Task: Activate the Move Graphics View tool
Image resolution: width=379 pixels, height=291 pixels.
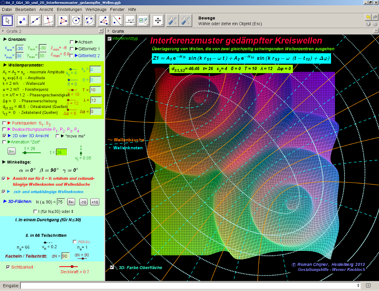Action: (x=157, y=20)
